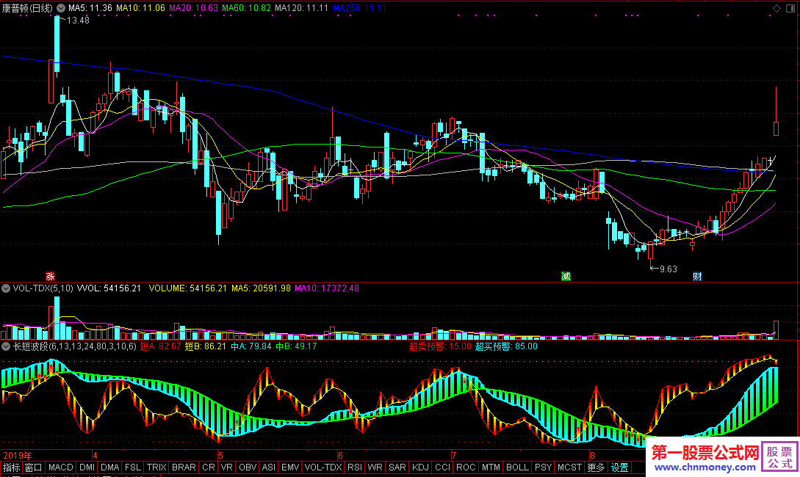Click the volume MA5: 20591.98 value

[261, 288]
